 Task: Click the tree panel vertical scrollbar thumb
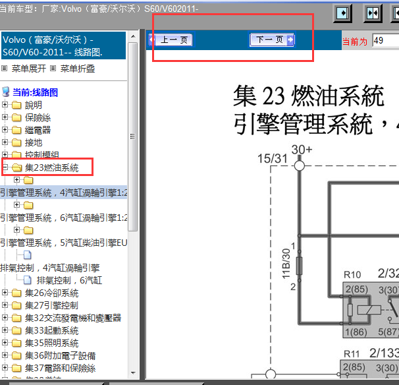[133, 136]
